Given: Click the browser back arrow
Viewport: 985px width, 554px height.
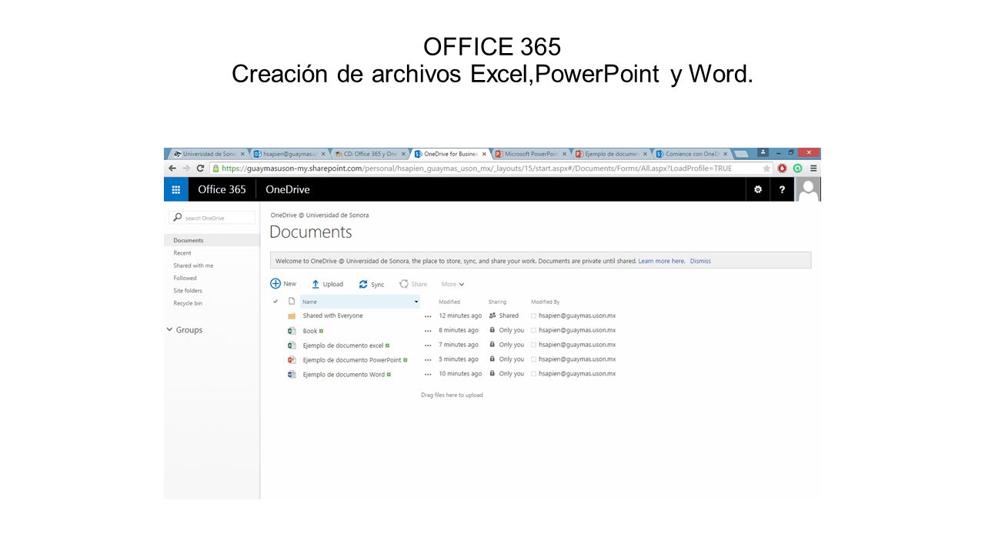Looking at the screenshot, I should point(172,169).
